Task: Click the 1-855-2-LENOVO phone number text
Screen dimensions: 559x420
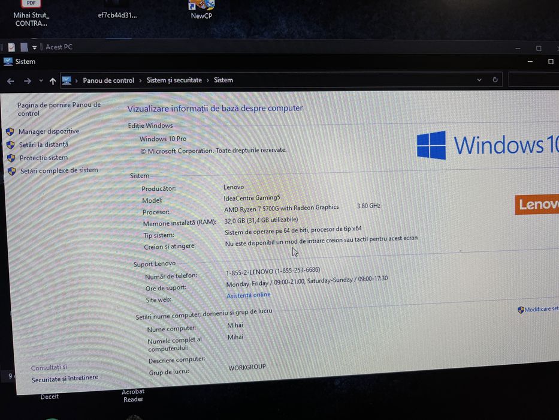Action: coord(273,271)
